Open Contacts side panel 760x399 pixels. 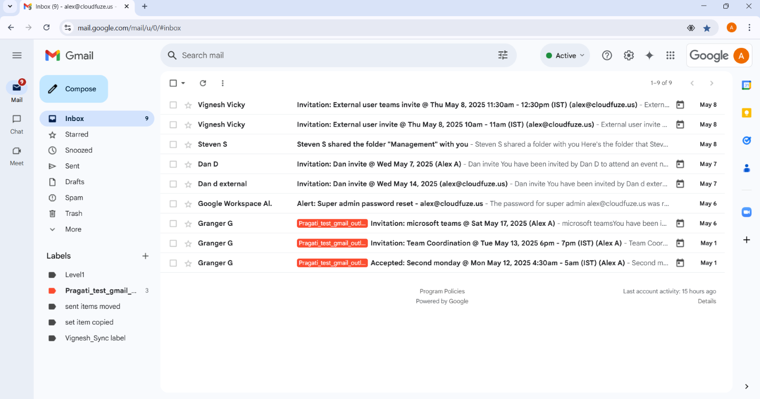coord(747,168)
